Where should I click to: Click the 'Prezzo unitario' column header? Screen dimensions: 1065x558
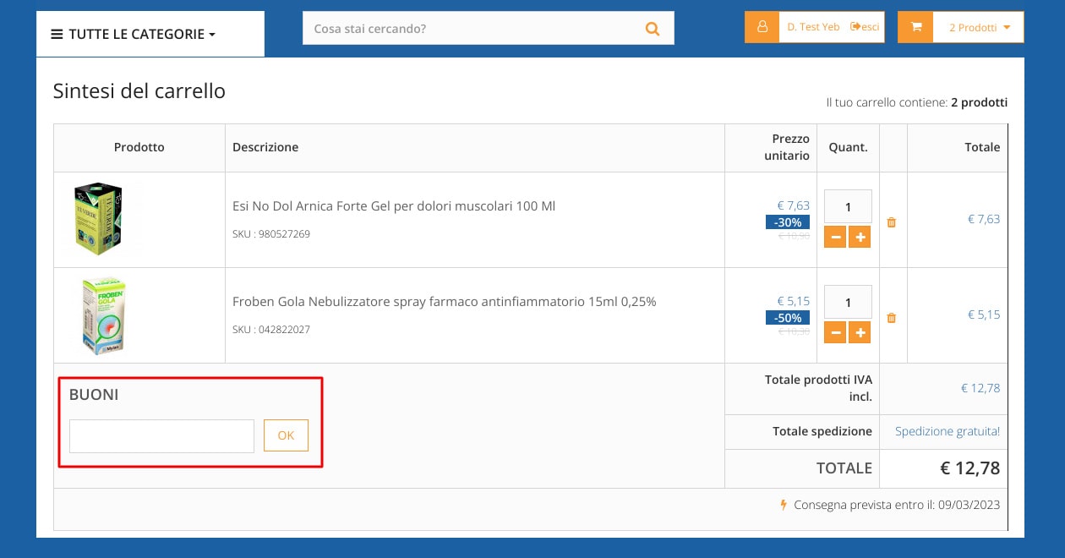tap(787, 147)
